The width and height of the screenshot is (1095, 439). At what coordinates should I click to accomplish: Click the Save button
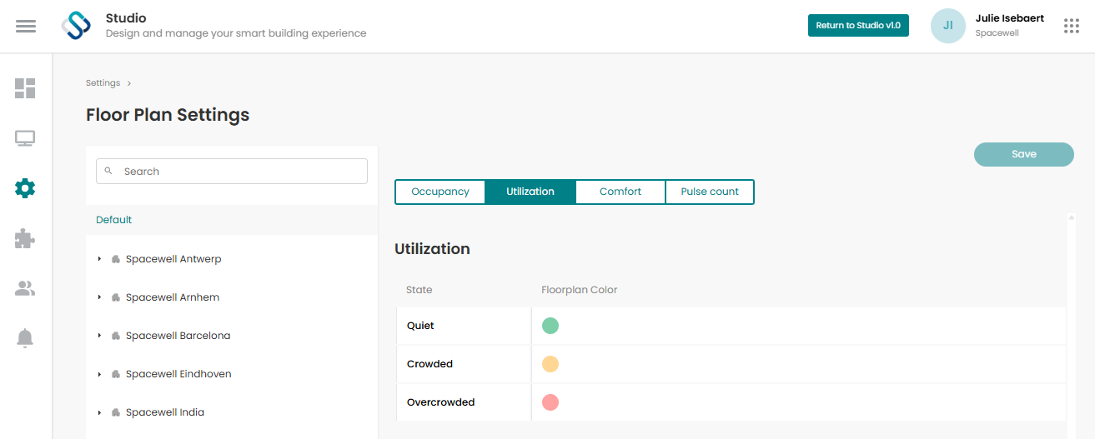click(x=1024, y=154)
